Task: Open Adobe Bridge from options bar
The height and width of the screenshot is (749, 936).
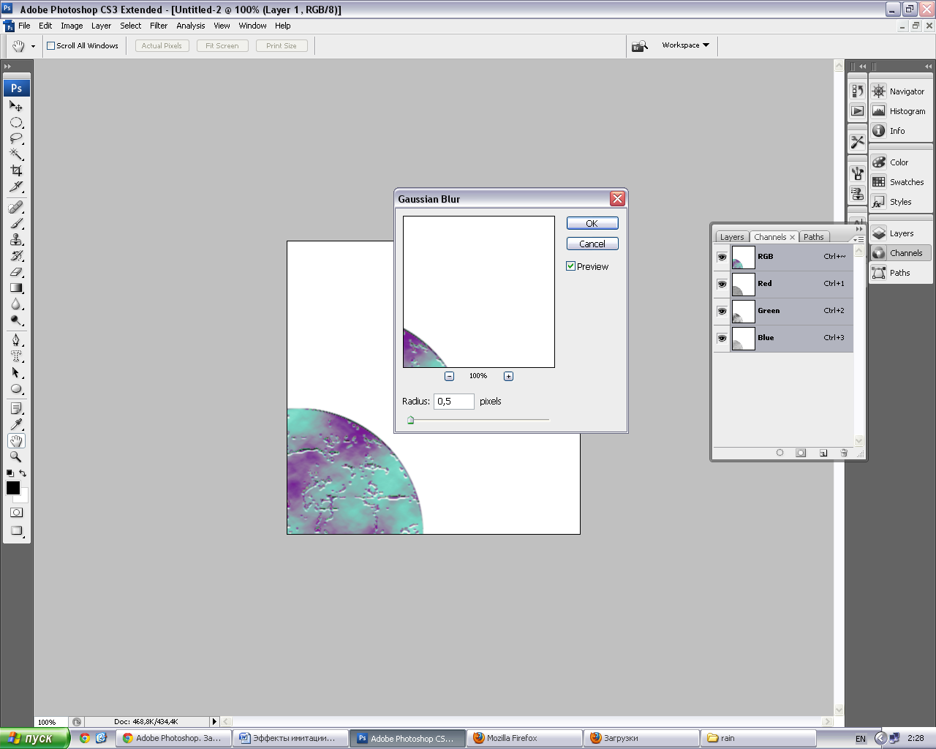Action: [640, 46]
